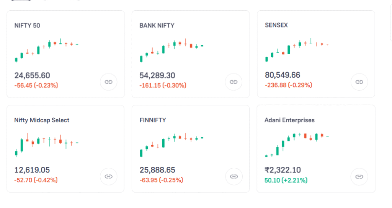Click the link icon on Nifty Midcap Select card

coord(108,176)
